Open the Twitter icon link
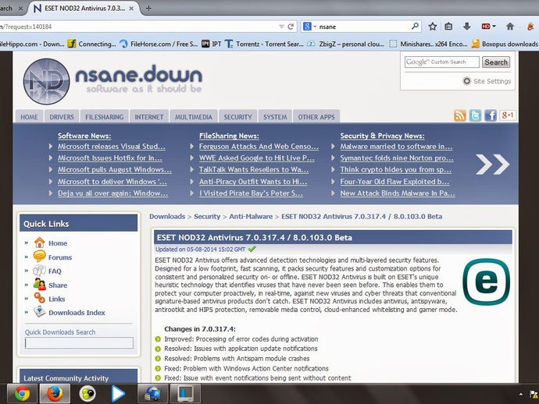The height and width of the screenshot is (404, 539). 475,115
